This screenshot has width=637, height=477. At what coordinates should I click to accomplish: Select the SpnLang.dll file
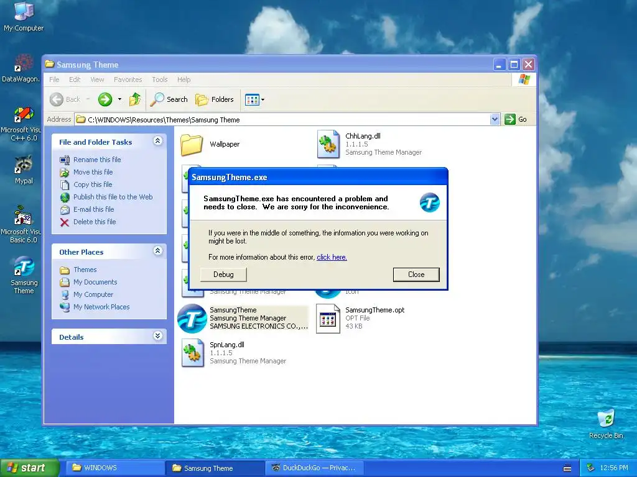coord(233,353)
